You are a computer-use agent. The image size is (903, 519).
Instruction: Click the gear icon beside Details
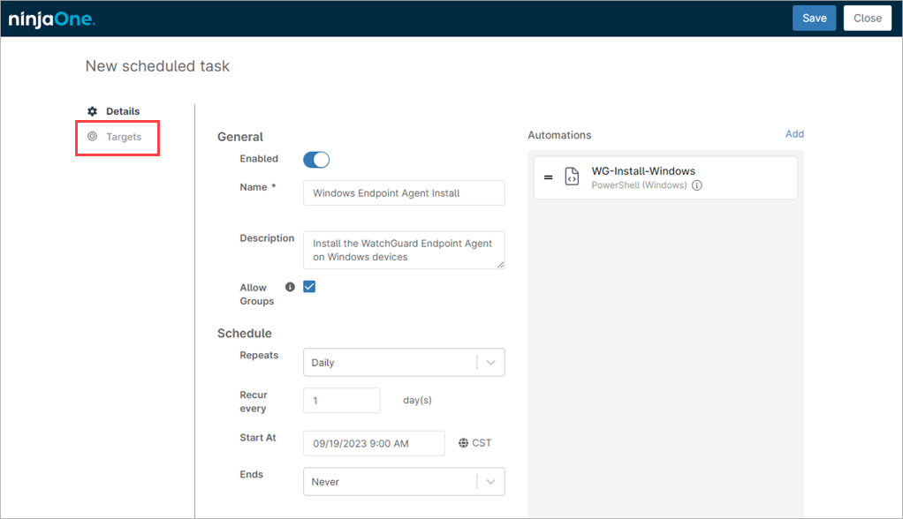click(92, 111)
